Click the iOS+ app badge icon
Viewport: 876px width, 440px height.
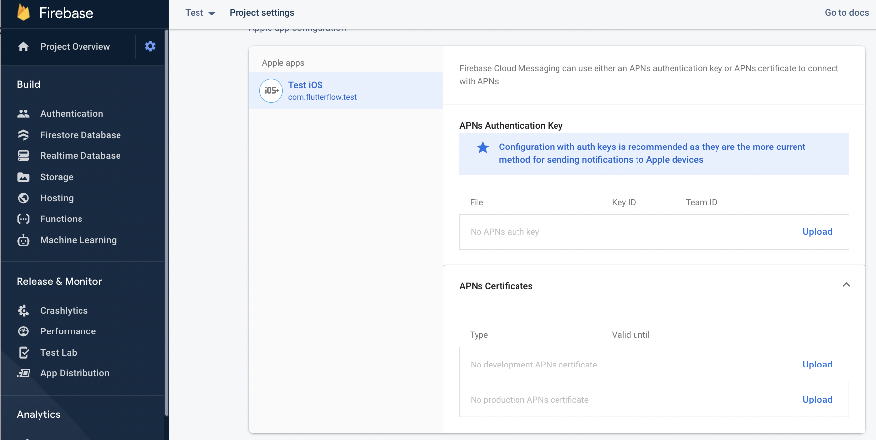(271, 91)
